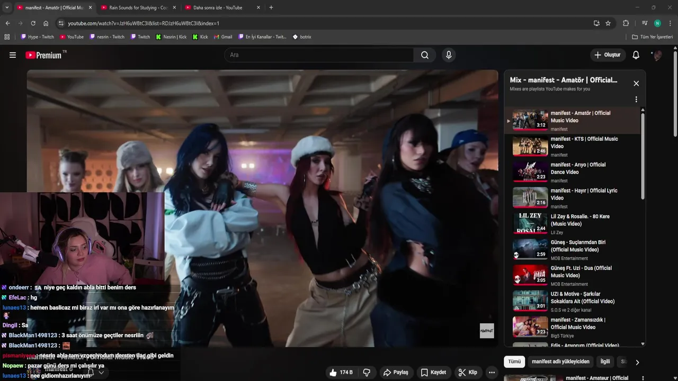Image resolution: width=678 pixels, height=381 pixels.
Task: Open Gmail bookmark
Action: click(223, 37)
